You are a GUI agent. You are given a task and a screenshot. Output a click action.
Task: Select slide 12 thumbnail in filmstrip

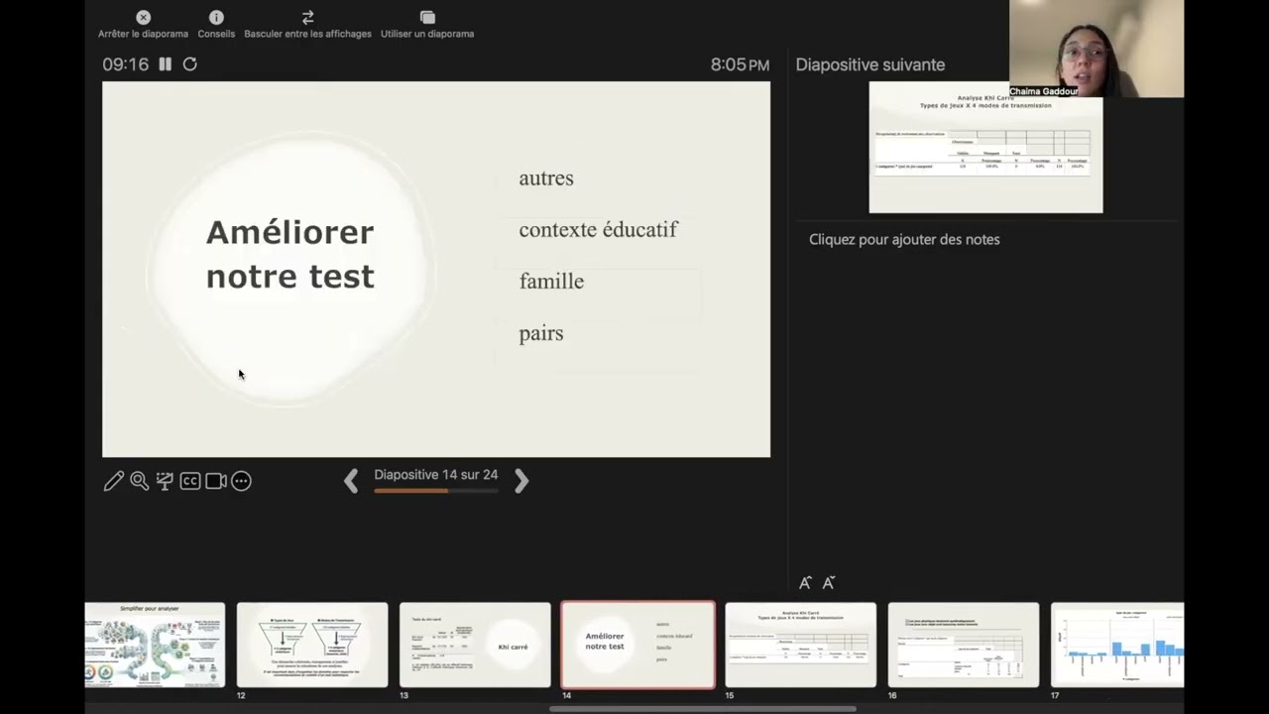pos(312,645)
